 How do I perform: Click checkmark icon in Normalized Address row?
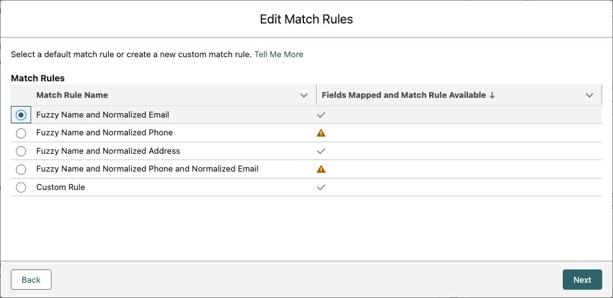321,151
